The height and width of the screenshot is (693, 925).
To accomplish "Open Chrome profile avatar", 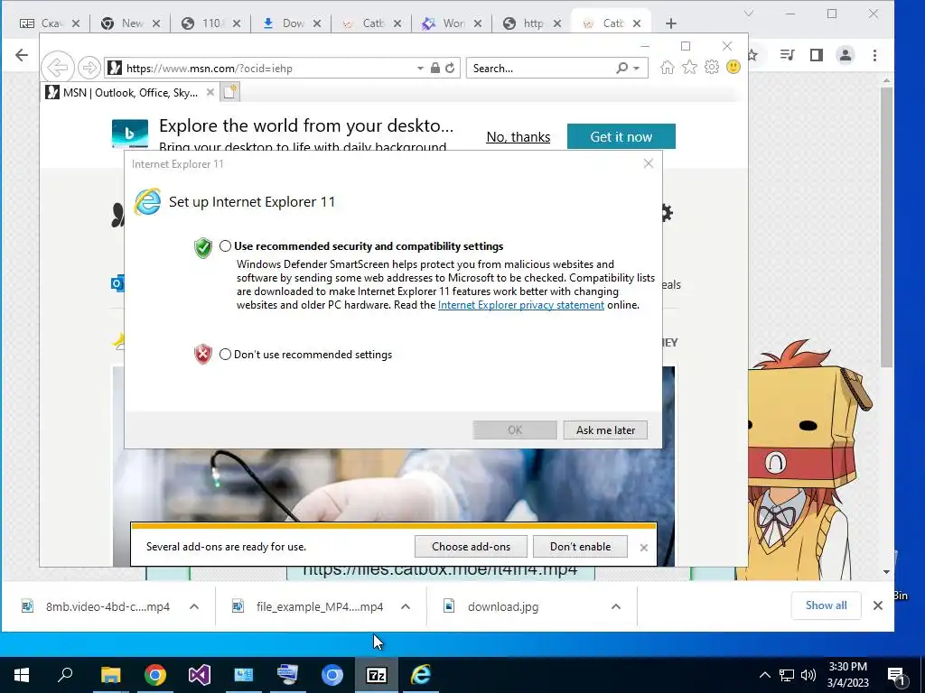I will [x=846, y=55].
